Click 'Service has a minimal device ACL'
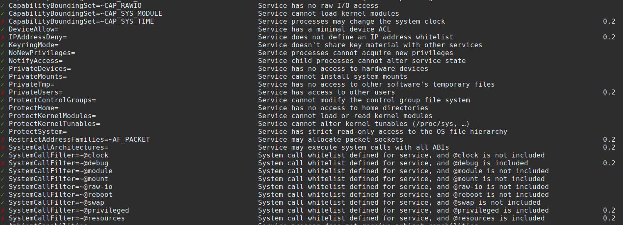This screenshot has height=225, width=623. [x=324, y=29]
